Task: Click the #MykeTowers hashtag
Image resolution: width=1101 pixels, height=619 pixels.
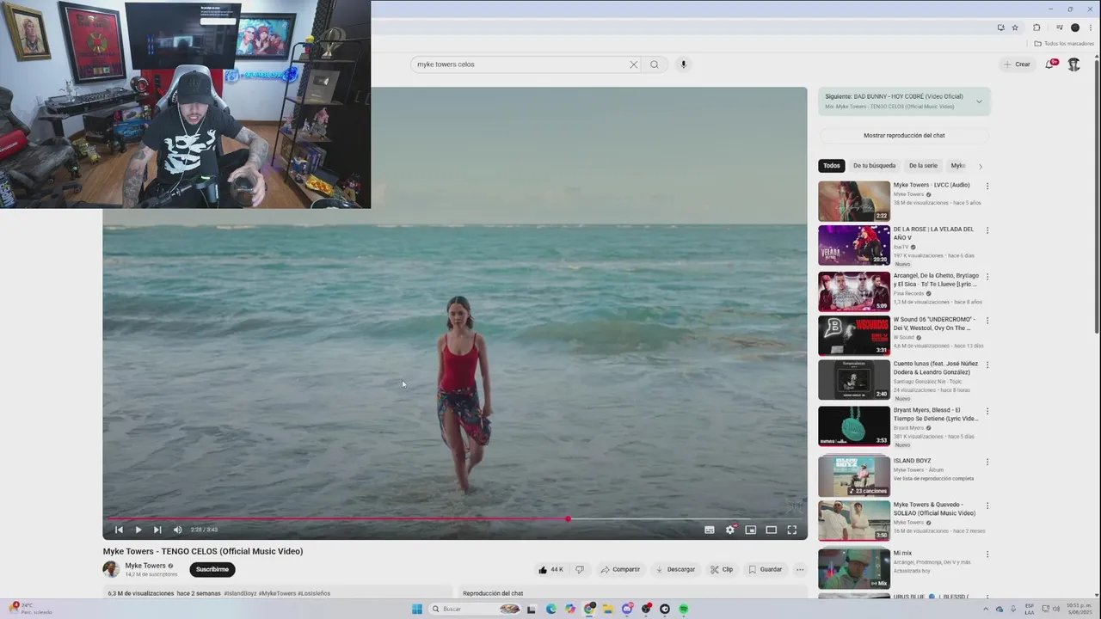Action: tap(277, 593)
